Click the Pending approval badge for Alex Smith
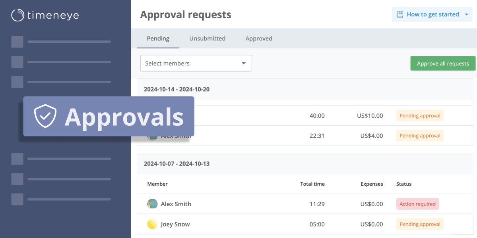The image size is (477, 238). click(x=420, y=135)
